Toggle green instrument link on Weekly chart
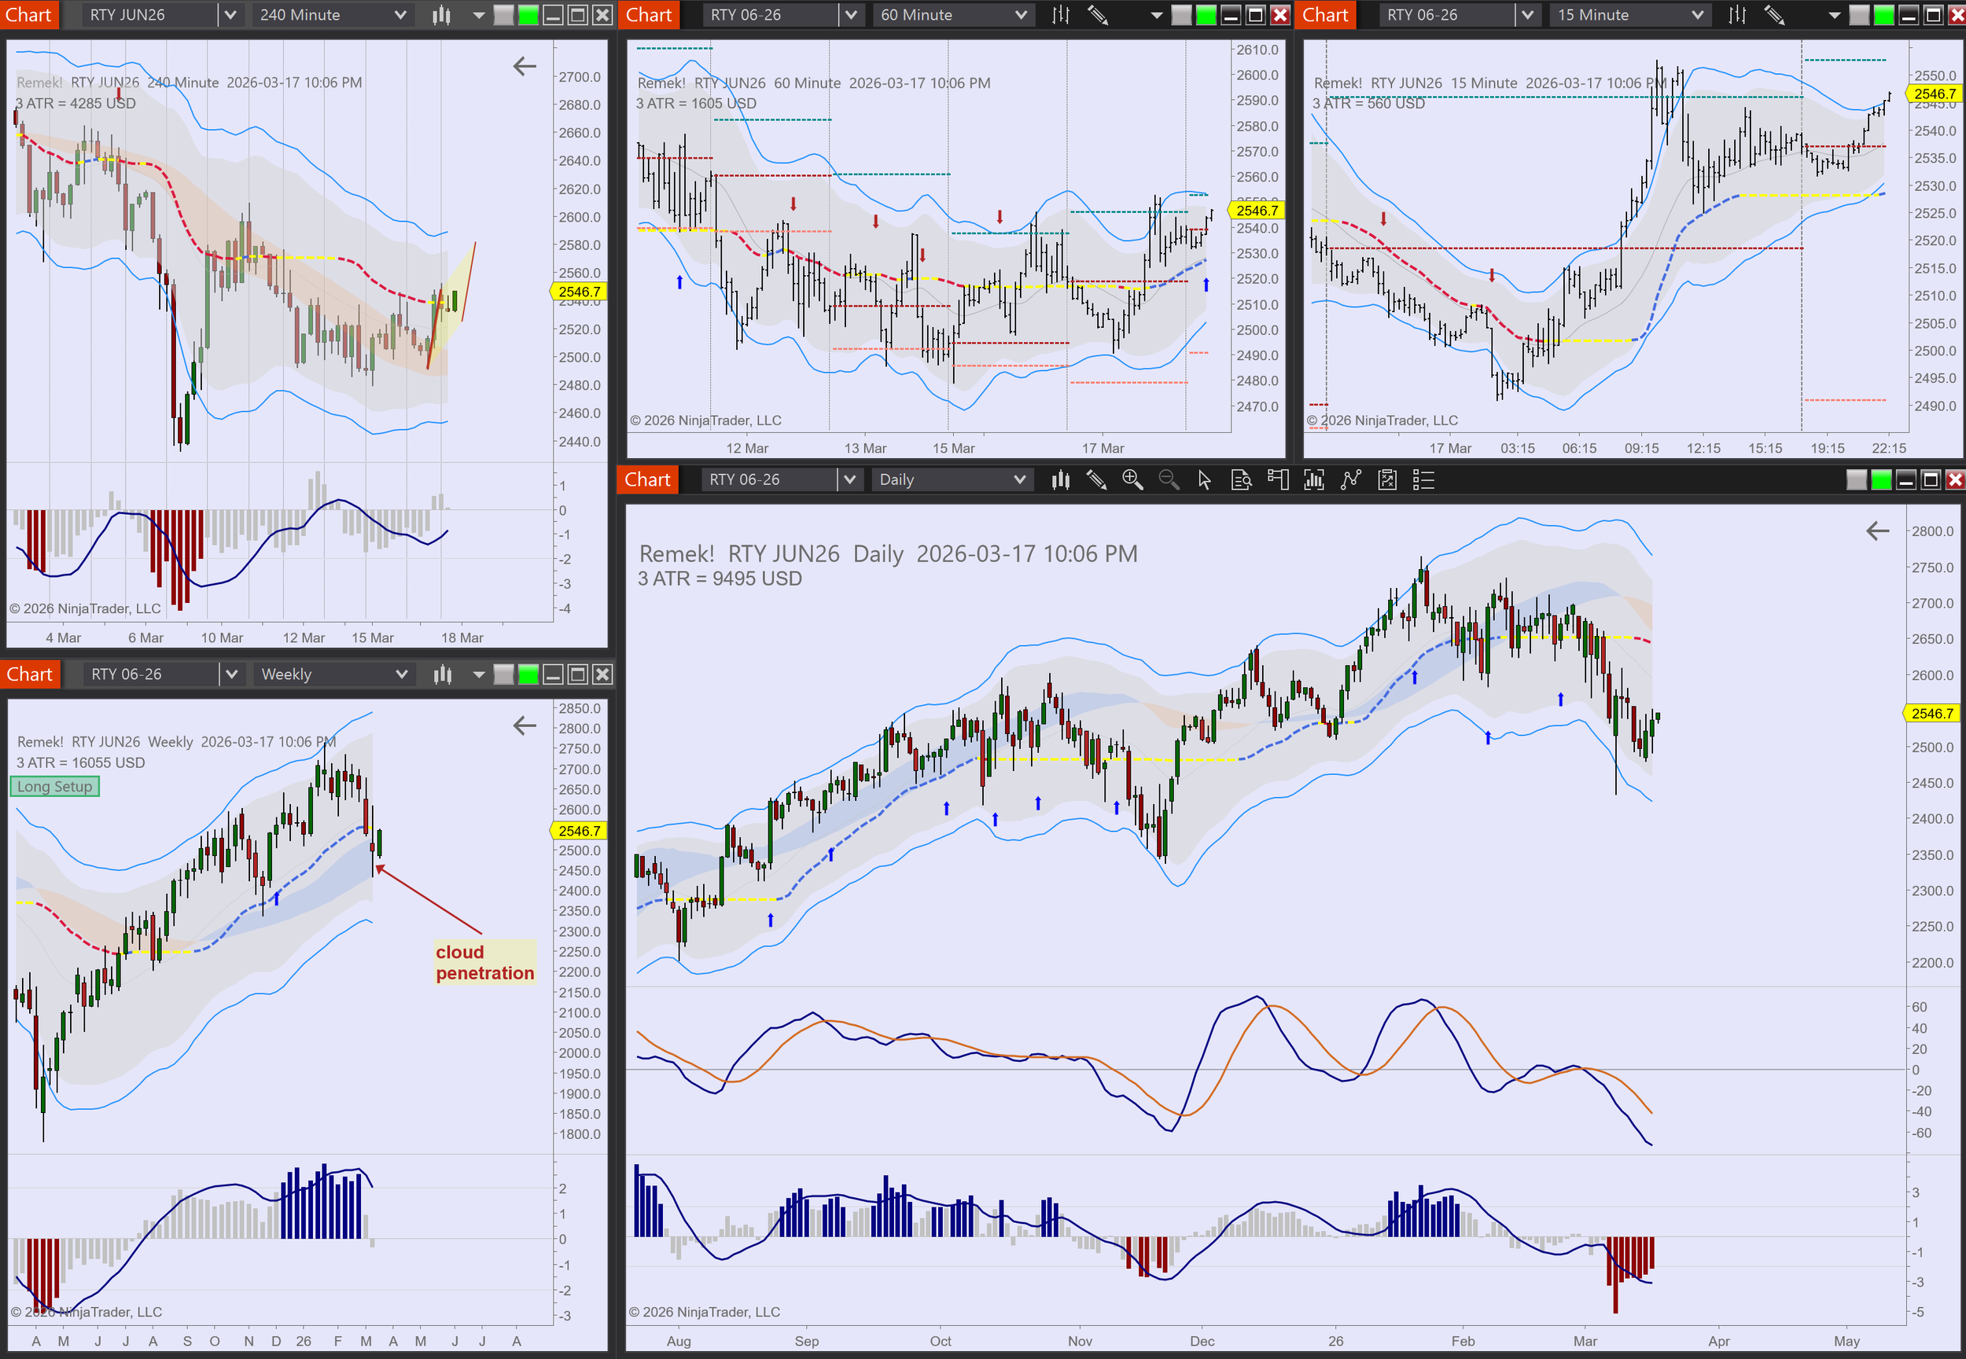This screenshot has height=1359, width=1966. click(x=528, y=674)
